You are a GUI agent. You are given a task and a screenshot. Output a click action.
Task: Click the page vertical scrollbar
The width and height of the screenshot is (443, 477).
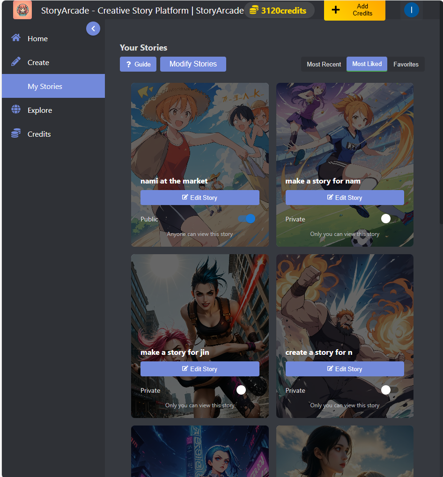[442, 122]
